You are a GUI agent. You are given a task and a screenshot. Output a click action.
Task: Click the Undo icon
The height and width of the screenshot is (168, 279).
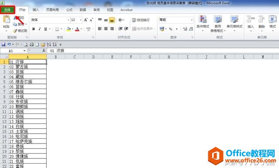[9, 45]
